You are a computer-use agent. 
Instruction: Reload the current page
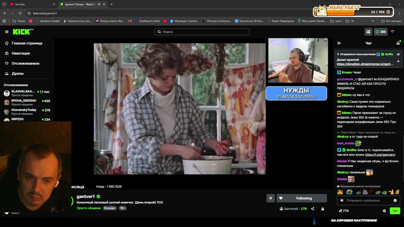[20, 13]
